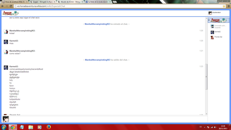Click your own avatar beside the input box

coord(6,119)
